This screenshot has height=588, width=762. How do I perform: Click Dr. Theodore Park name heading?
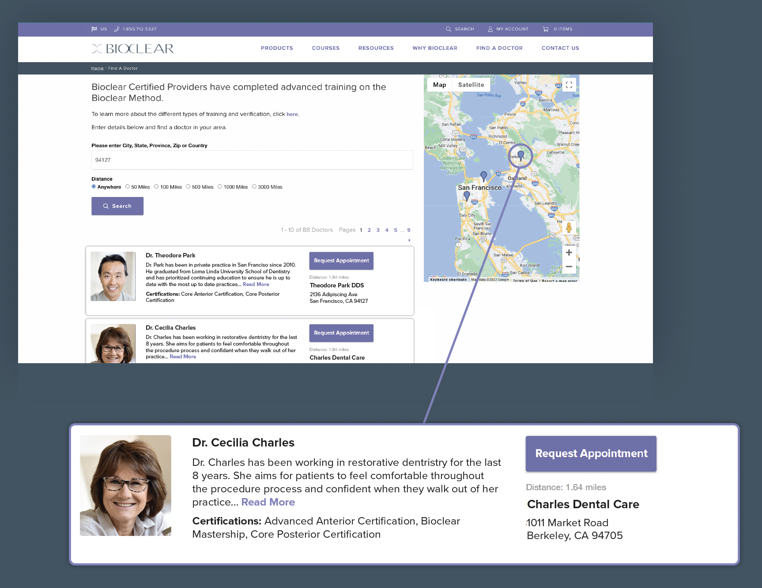pos(170,255)
